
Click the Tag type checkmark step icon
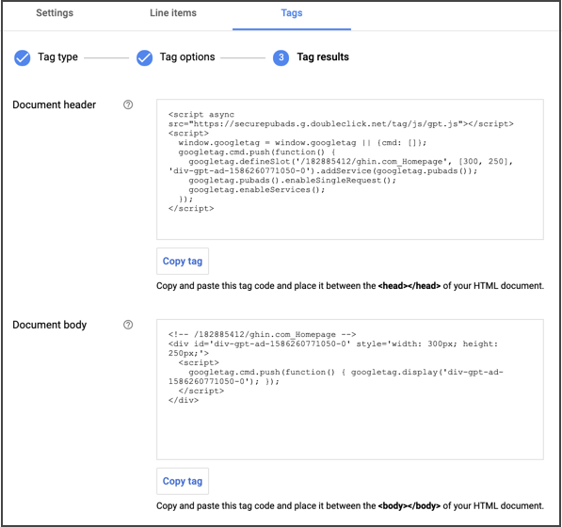(x=23, y=57)
